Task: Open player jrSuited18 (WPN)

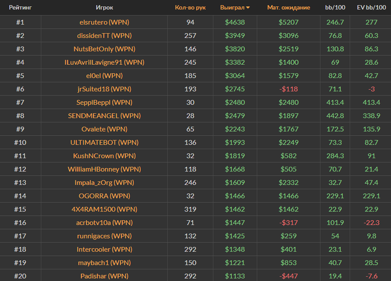Action: [x=104, y=89]
